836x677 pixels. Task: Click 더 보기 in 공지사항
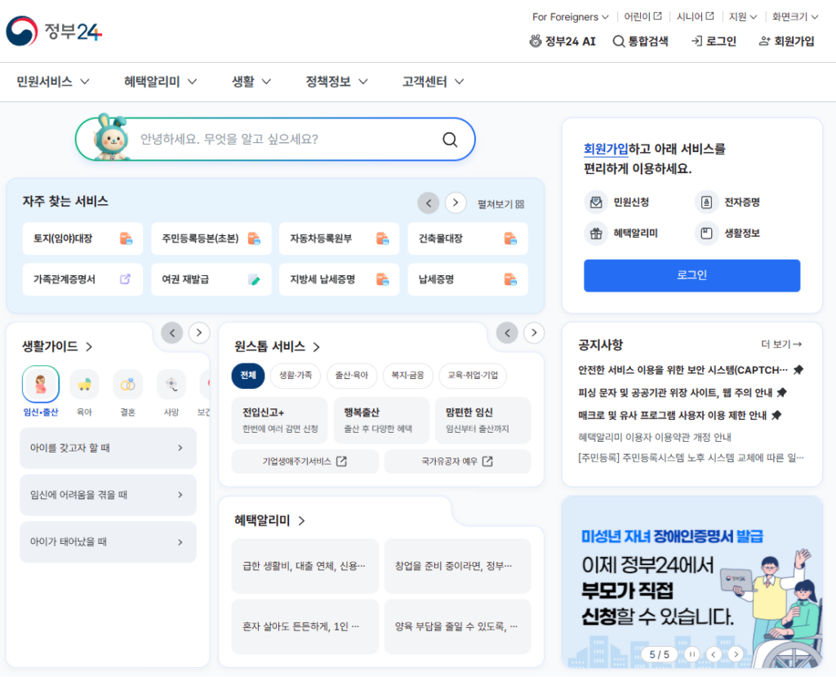tap(781, 344)
